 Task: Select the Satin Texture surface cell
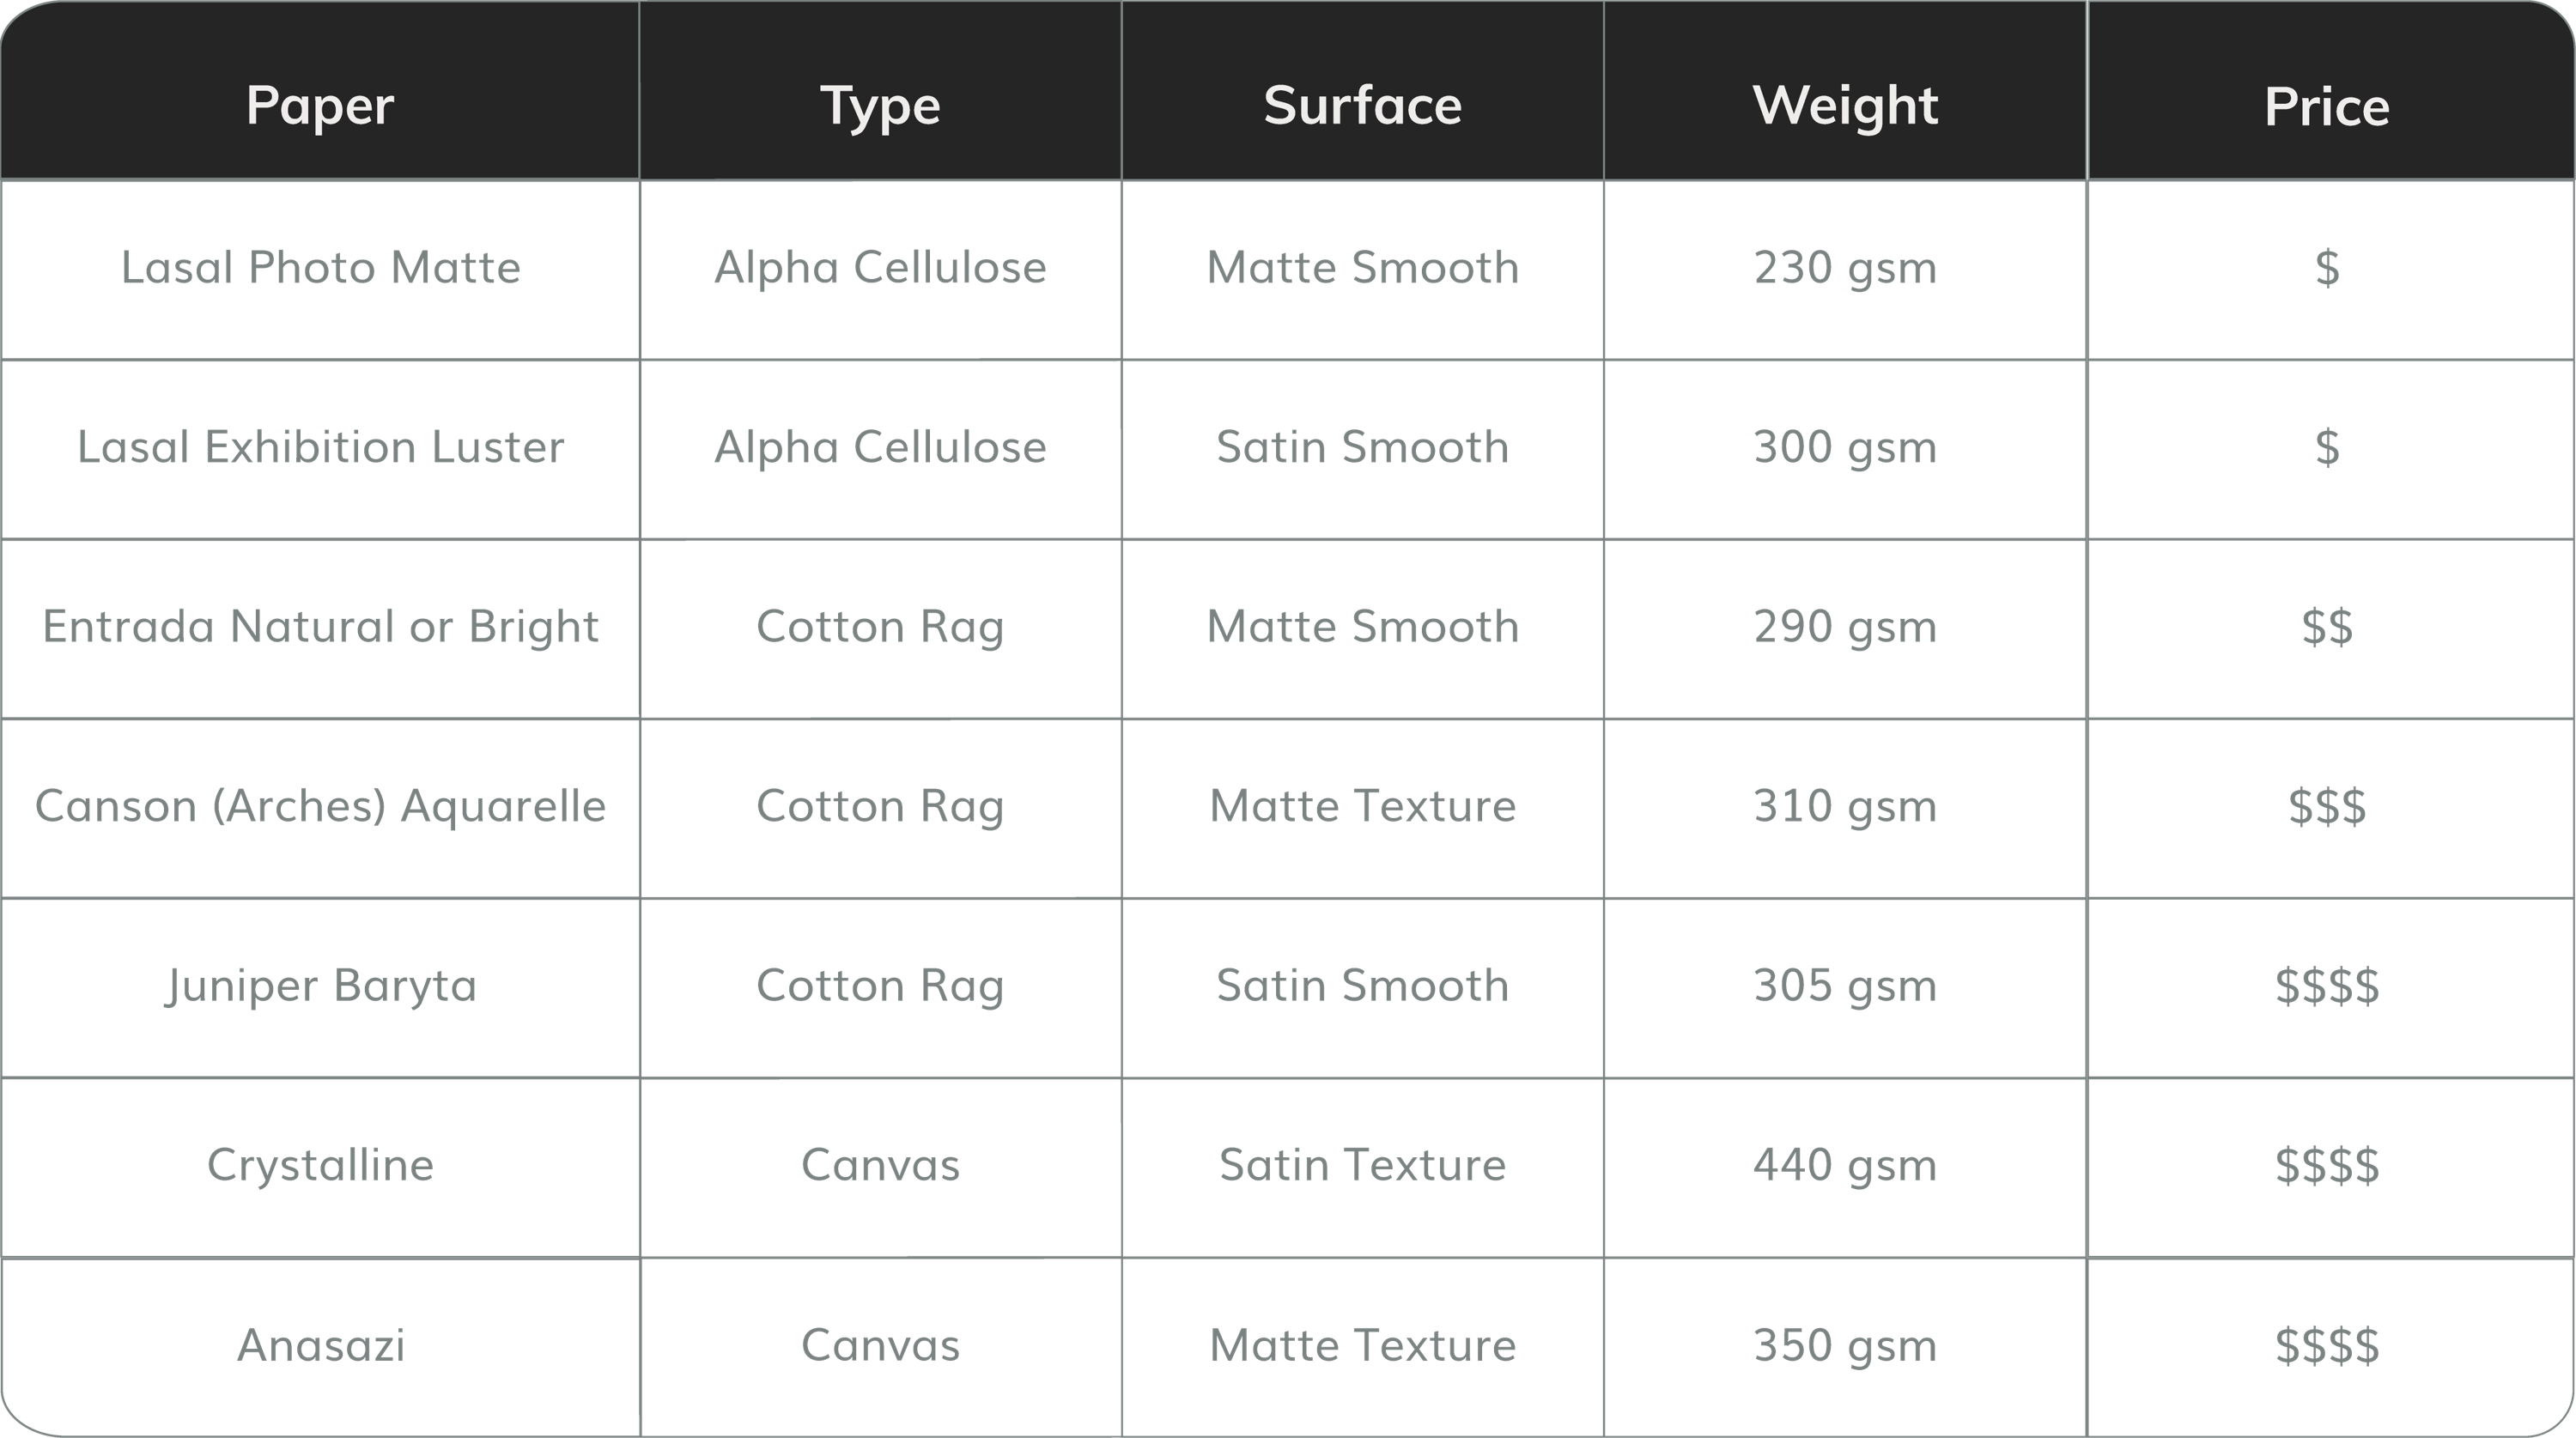click(1362, 1165)
